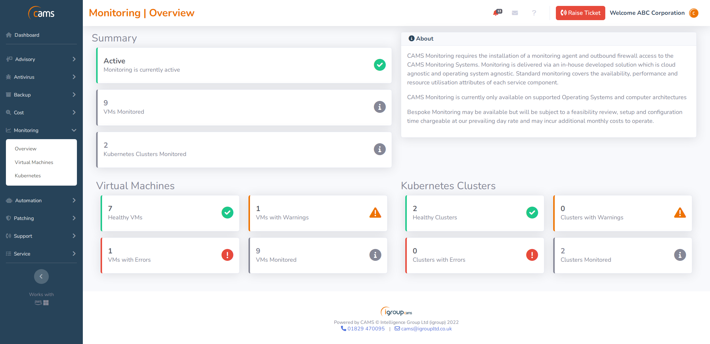Click the phone number 01829 470095
The width and height of the screenshot is (710, 344).
pyautogui.click(x=366, y=329)
